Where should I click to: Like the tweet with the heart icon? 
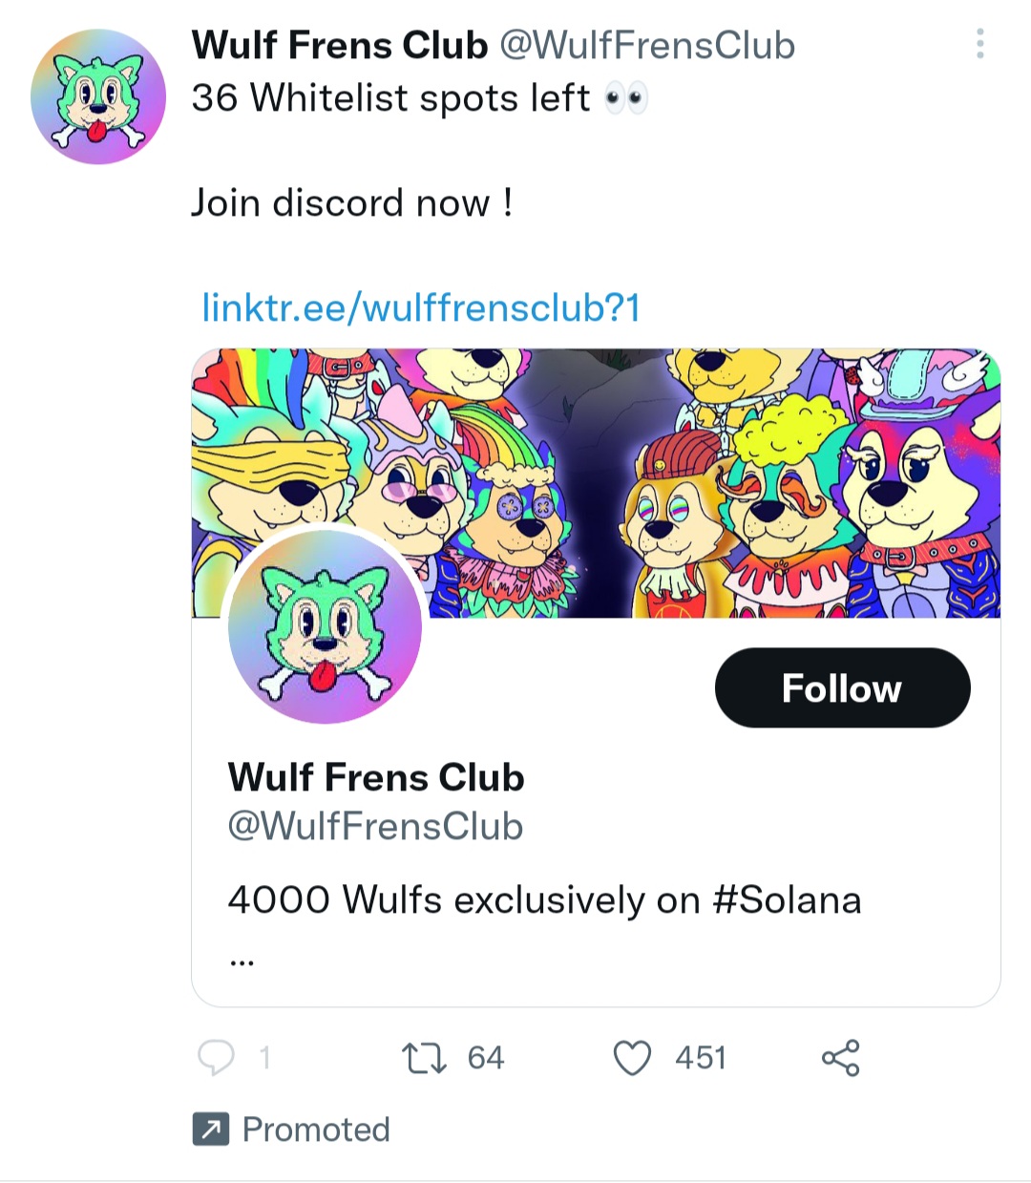pos(632,1058)
